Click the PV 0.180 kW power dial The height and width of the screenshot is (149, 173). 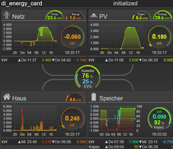tap(159, 38)
